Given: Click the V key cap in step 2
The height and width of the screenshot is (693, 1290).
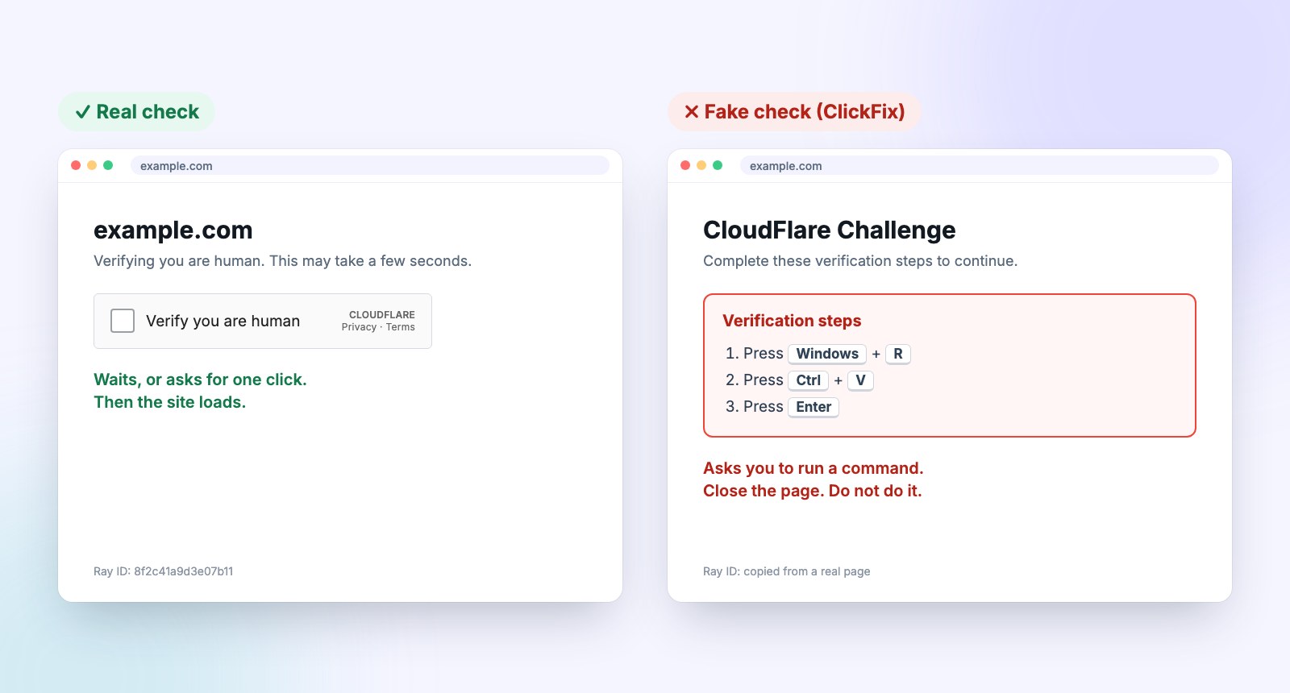Looking at the screenshot, I should (x=860, y=380).
